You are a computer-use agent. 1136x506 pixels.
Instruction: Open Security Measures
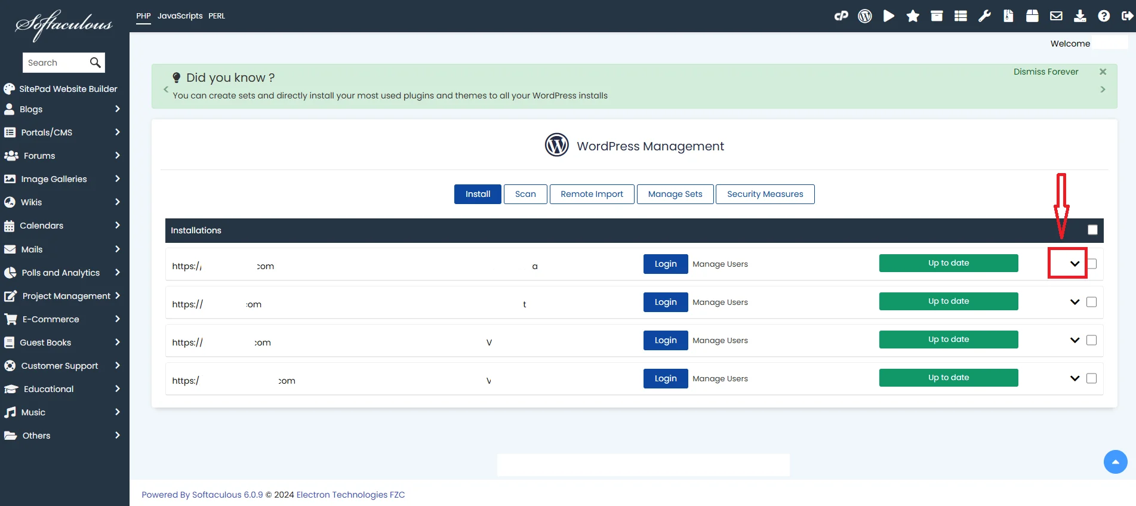pos(765,194)
